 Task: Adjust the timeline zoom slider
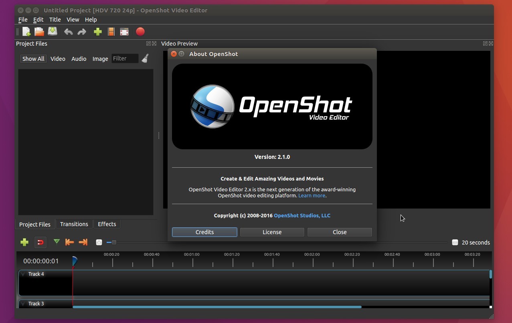pyautogui.click(x=114, y=242)
